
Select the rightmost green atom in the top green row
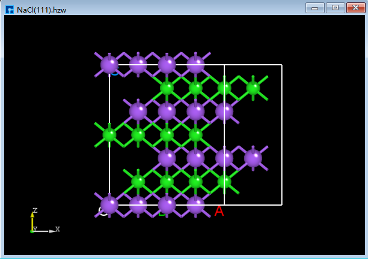coord(253,88)
